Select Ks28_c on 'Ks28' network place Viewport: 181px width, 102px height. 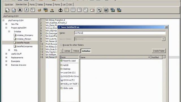tap(69, 84)
